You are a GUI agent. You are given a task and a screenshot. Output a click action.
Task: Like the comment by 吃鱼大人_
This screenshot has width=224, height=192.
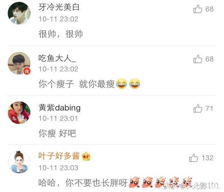tap(198, 59)
